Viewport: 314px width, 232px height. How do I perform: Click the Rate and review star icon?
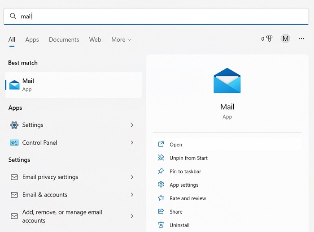(161, 198)
